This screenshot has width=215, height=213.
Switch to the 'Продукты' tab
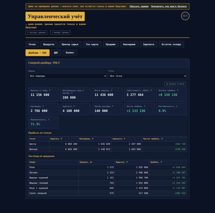pos(48,44)
